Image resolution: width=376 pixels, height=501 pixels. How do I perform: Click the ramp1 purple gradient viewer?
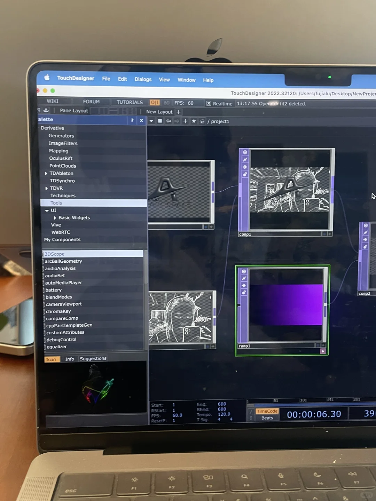(286, 304)
